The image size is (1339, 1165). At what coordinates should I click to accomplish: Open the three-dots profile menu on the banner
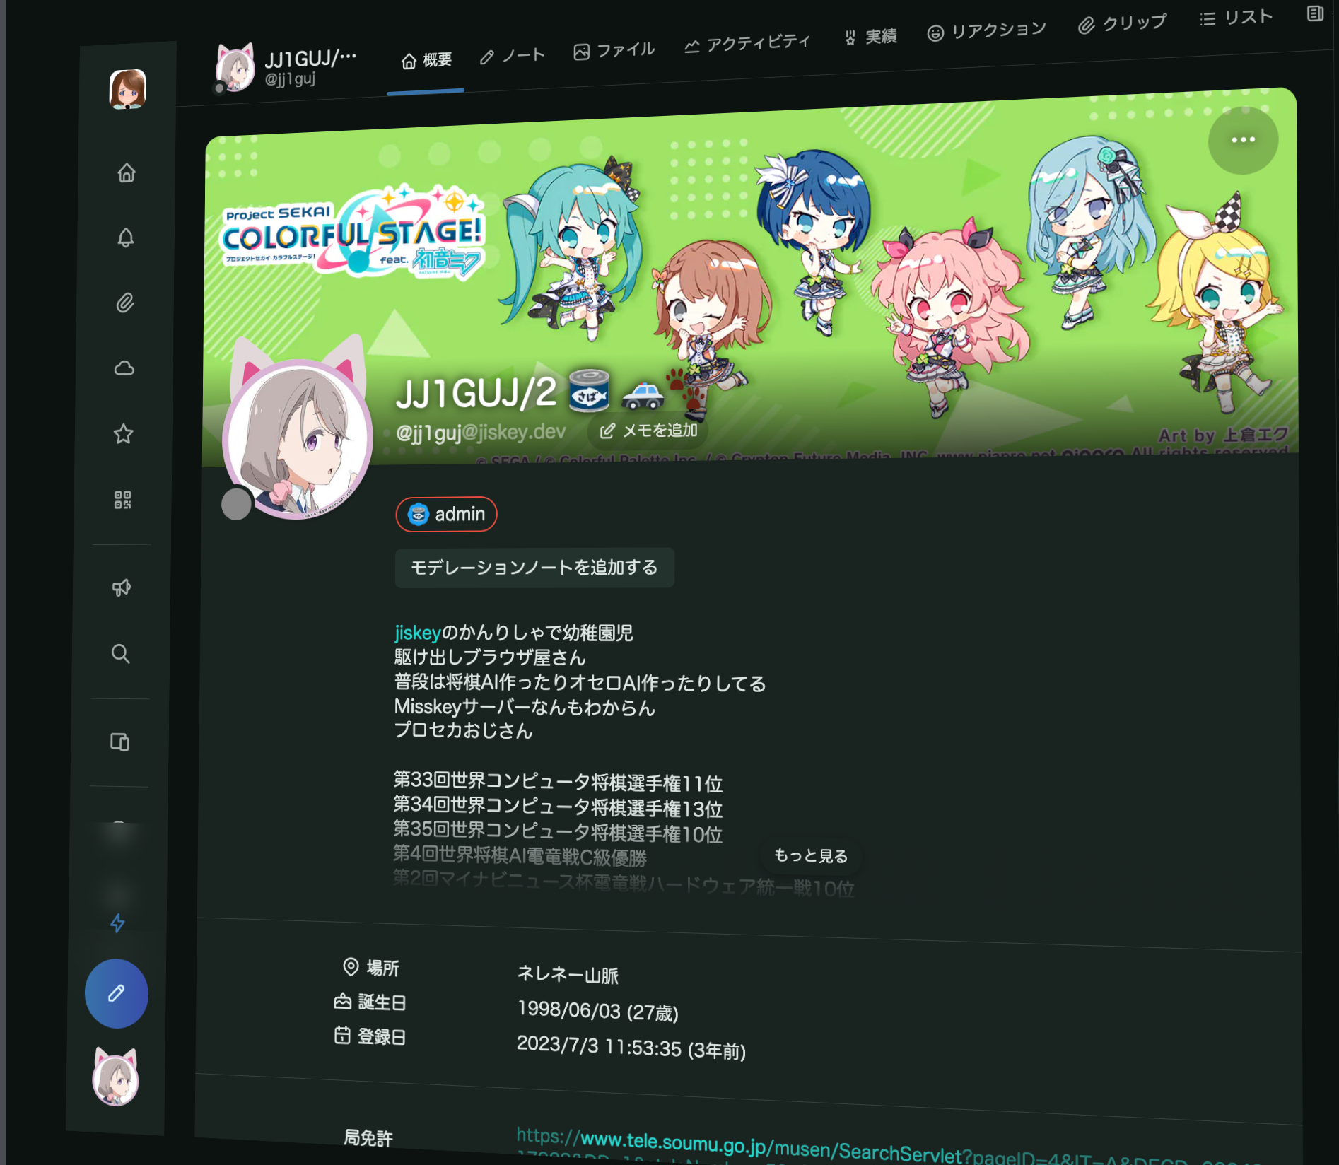(x=1243, y=140)
